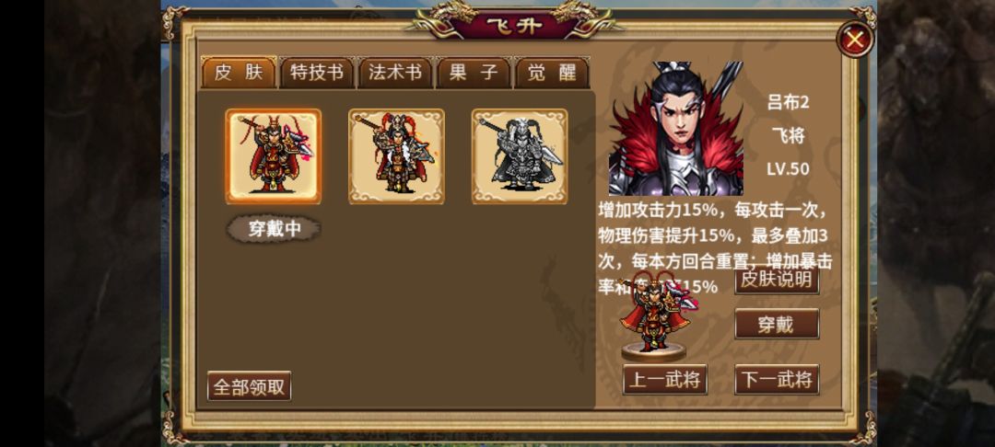Image resolution: width=995 pixels, height=447 pixels.
Task: Click the LV.50 level text
Action: click(788, 169)
